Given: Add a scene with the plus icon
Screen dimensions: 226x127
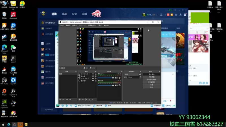Looking at the screenshot, I should (x=60, y=100).
